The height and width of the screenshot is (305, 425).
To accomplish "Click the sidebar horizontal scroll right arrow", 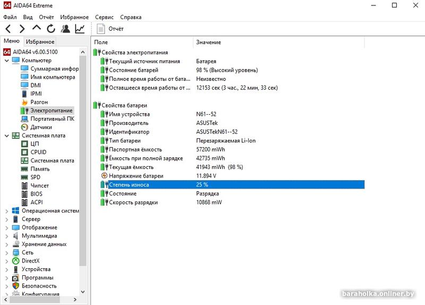I will point(75,300).
